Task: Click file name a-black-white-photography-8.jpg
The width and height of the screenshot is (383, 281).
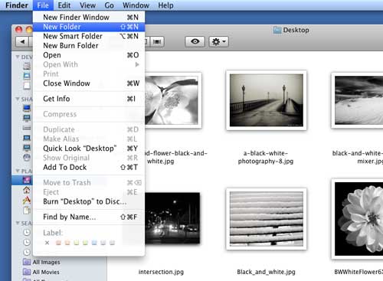Action: click(x=266, y=157)
